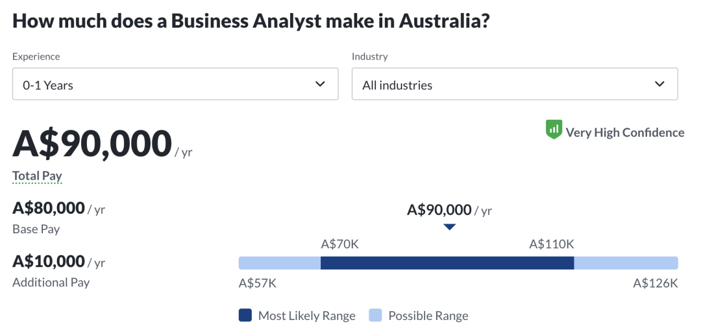The width and height of the screenshot is (701, 333).
Task: Click the green Very High Confidence shield icon
Action: click(554, 130)
